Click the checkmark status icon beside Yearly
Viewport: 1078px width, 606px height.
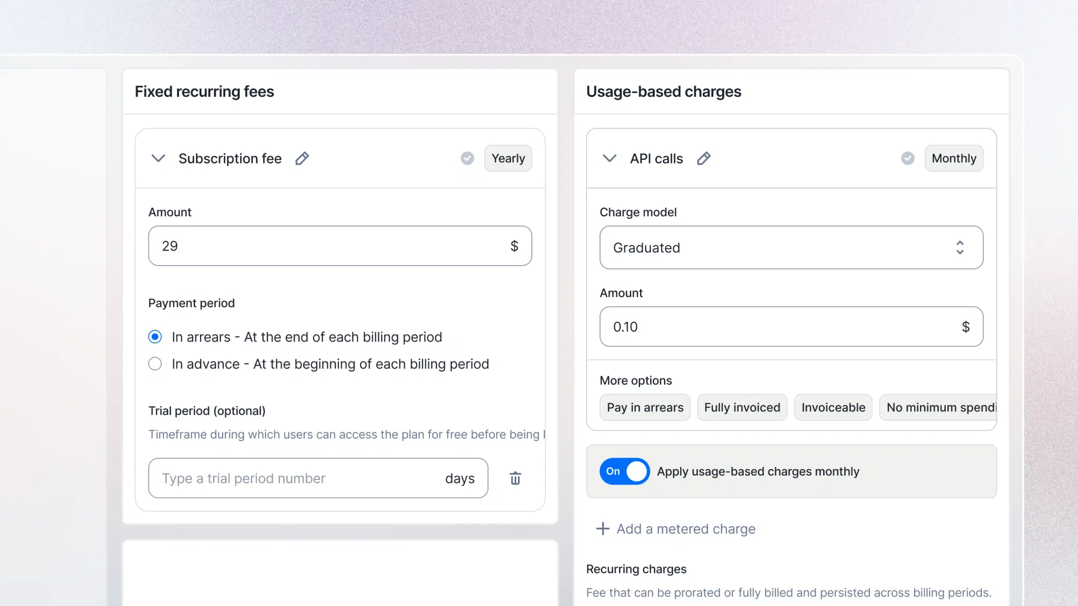coord(467,158)
